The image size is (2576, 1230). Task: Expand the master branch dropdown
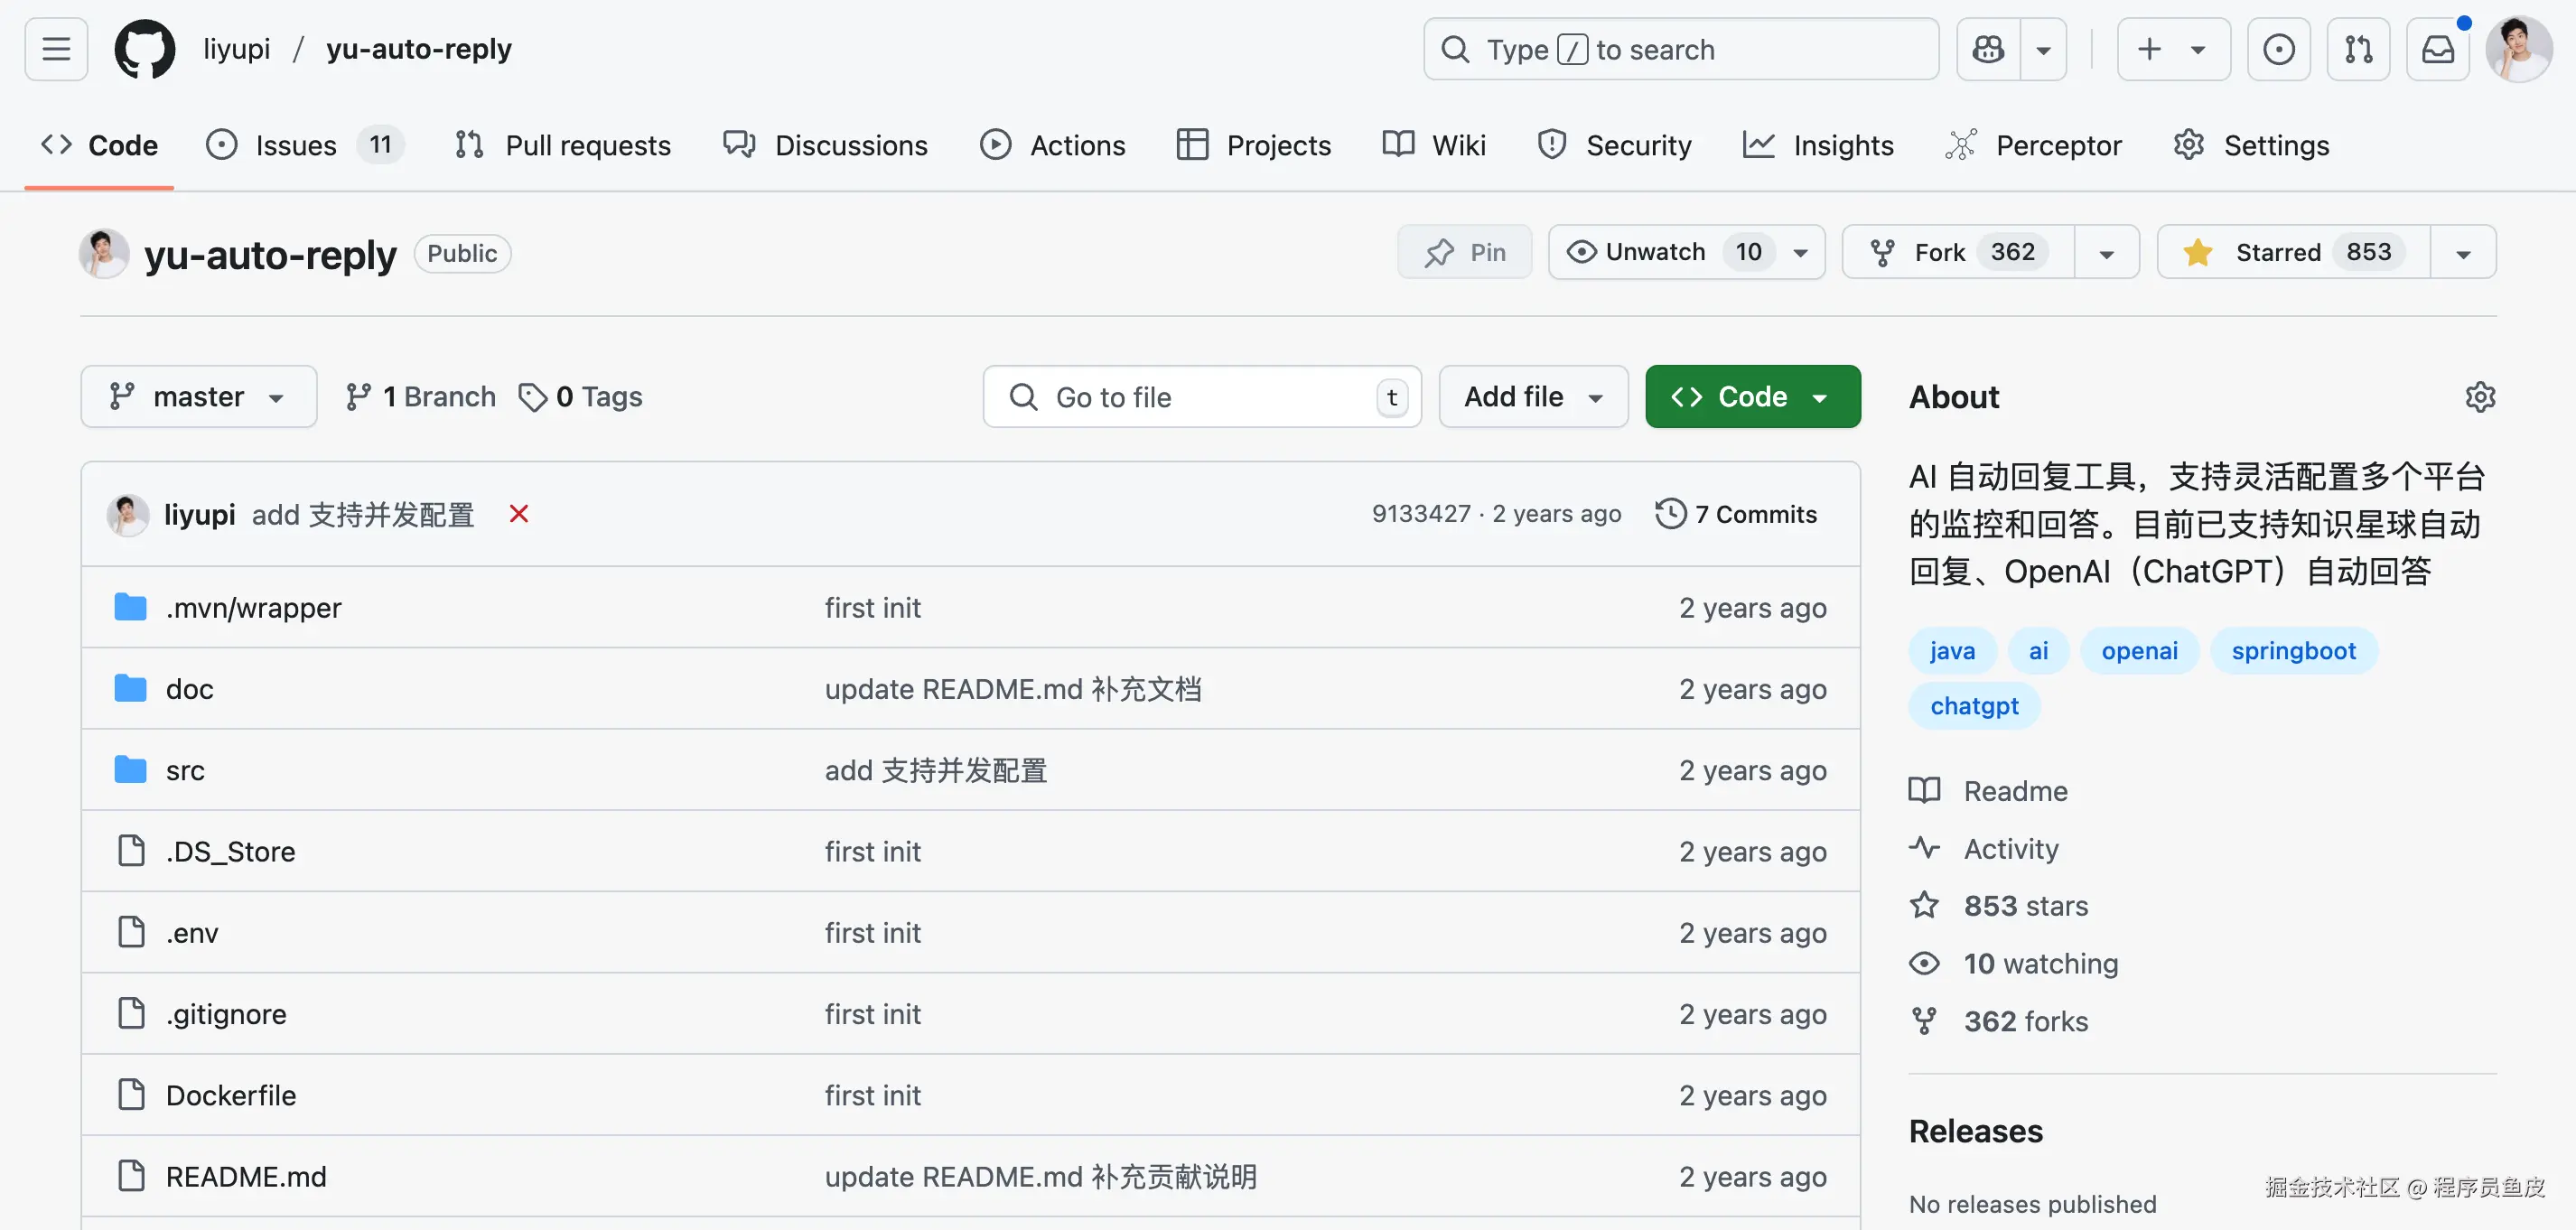(198, 397)
